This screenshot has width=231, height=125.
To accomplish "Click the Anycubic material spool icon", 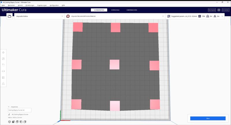I will [68, 16].
